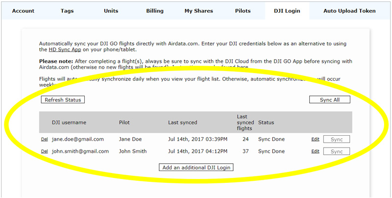Image resolution: width=392 pixels, height=198 pixels.
Task: Edit the John Smith DJI login
Action: [315, 151]
